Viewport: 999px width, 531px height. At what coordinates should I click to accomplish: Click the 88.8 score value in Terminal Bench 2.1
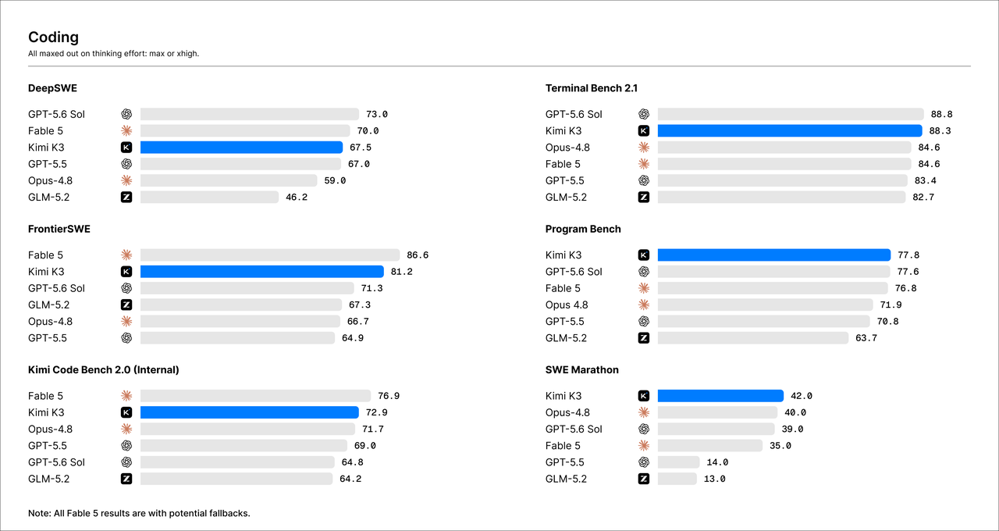pyautogui.click(x=941, y=114)
